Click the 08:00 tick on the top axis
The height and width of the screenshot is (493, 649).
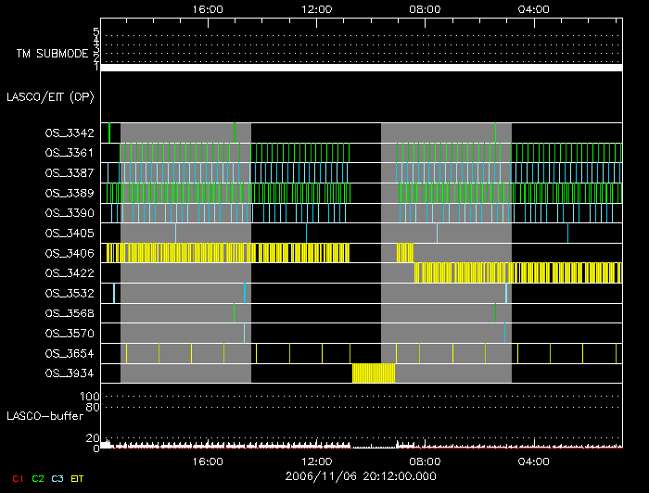[426, 8]
